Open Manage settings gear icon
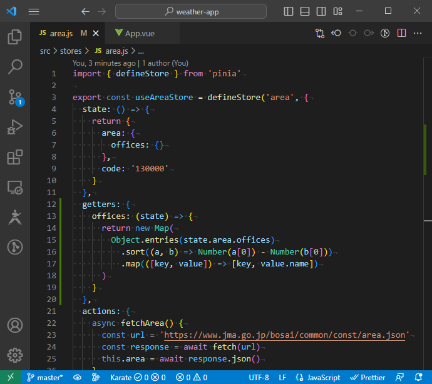The width and height of the screenshot is (432, 384). 15,355
